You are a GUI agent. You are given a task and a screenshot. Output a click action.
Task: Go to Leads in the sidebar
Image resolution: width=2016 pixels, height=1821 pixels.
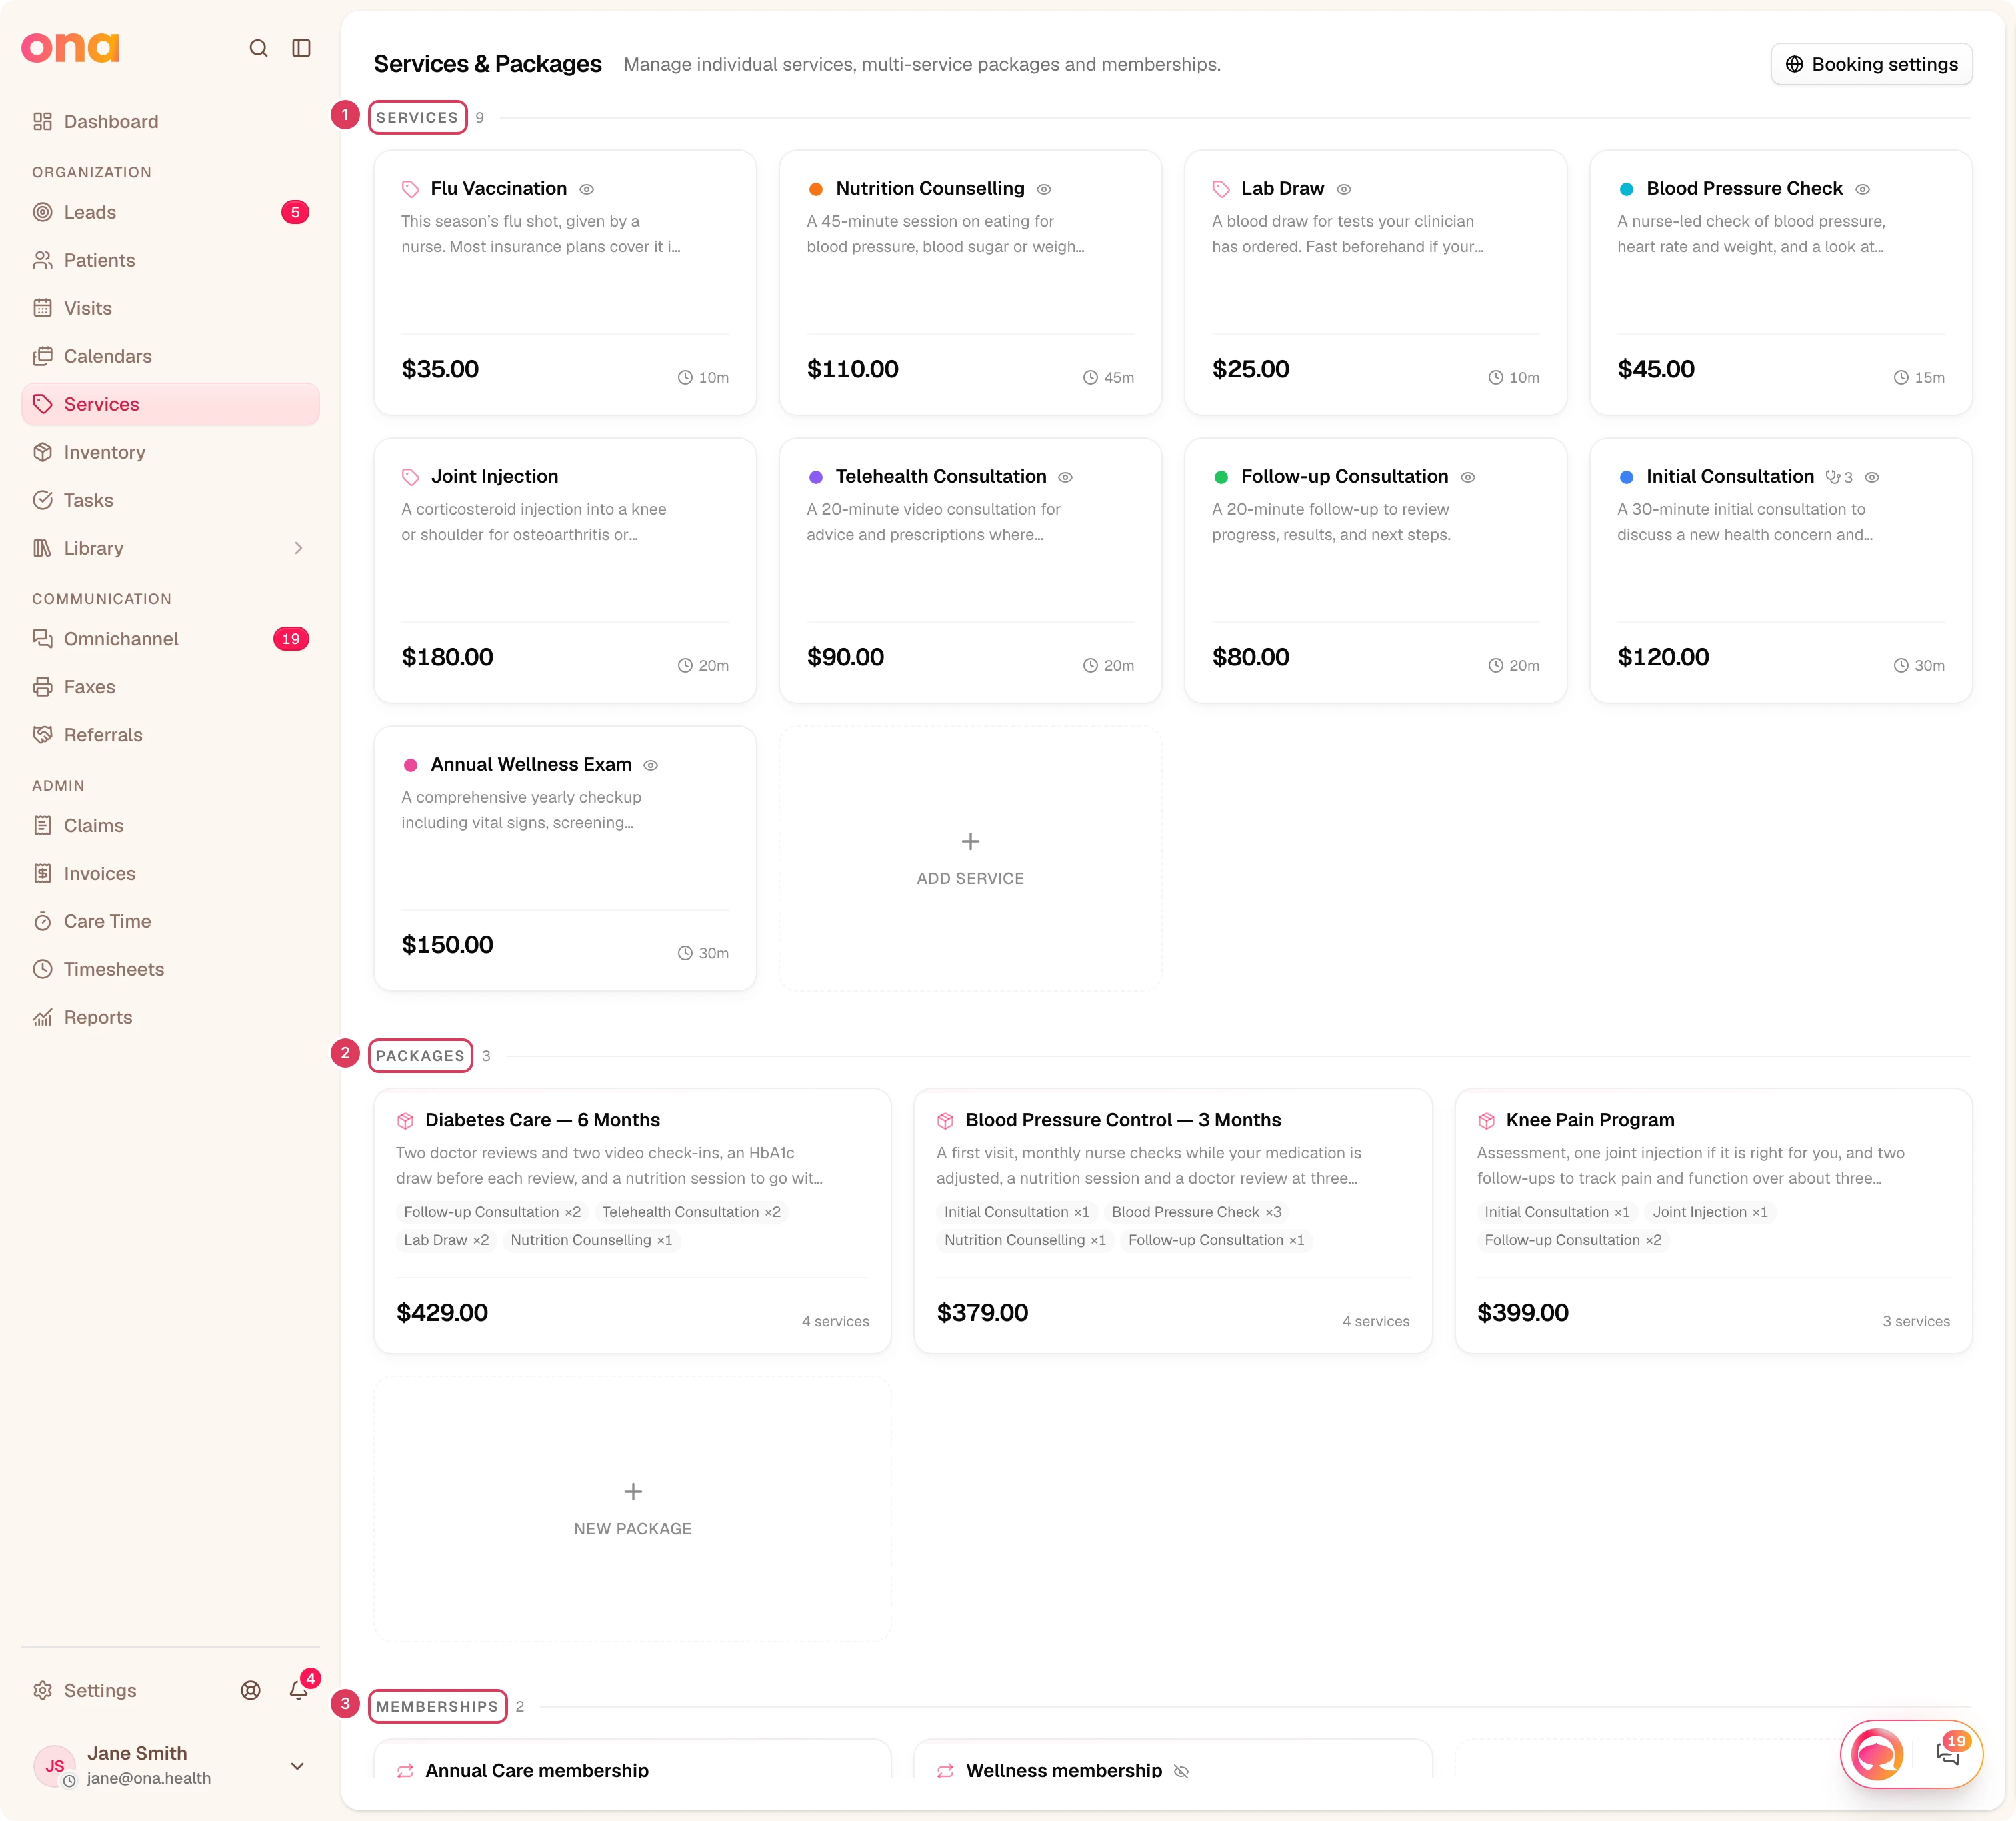tap(170, 212)
